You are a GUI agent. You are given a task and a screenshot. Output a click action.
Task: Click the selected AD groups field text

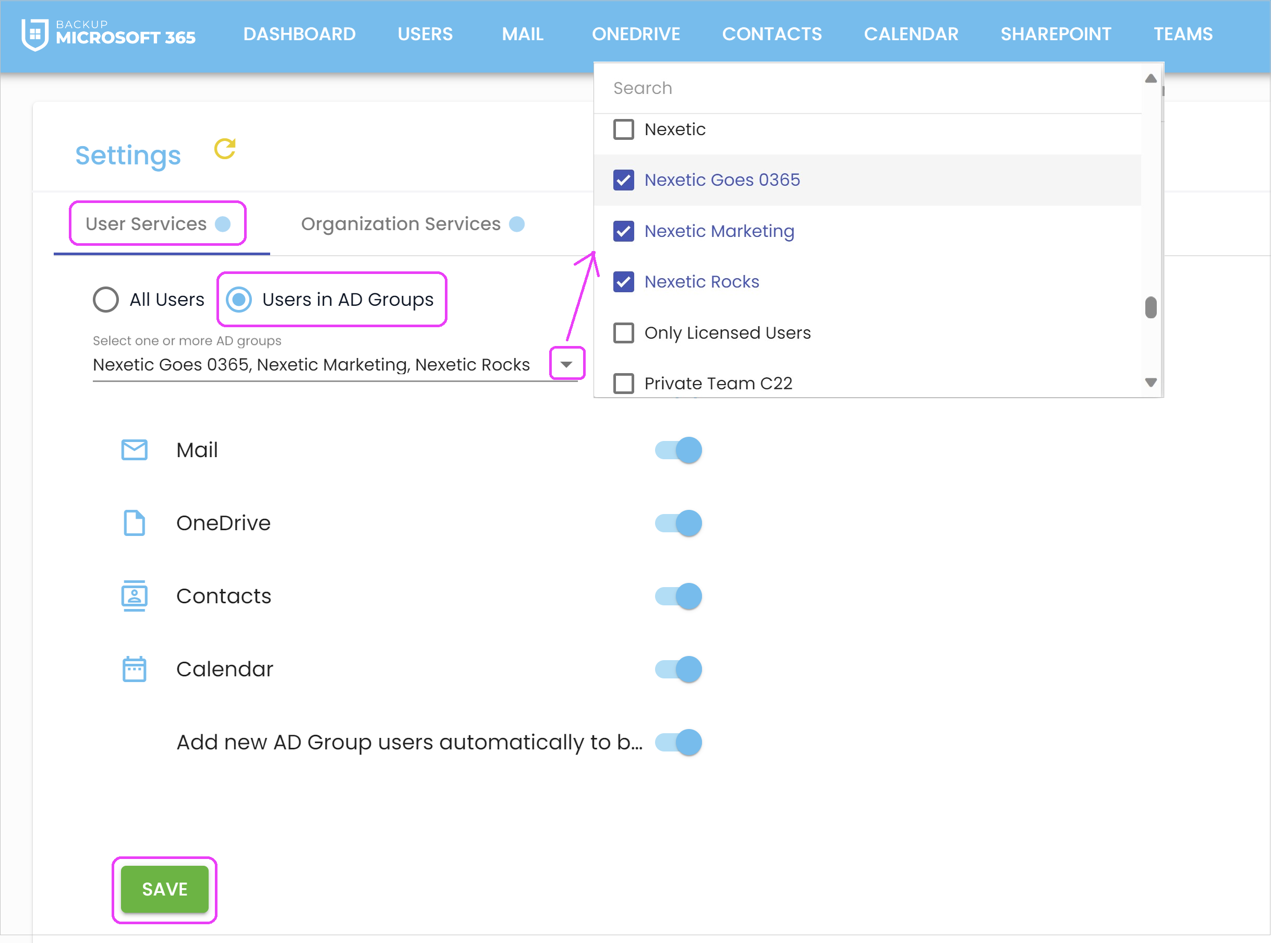311,364
